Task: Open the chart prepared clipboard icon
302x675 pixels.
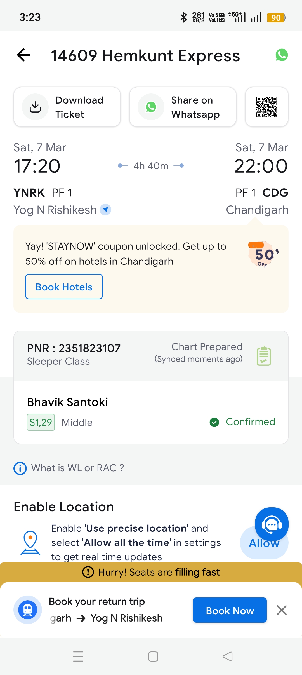Action: pyautogui.click(x=264, y=356)
